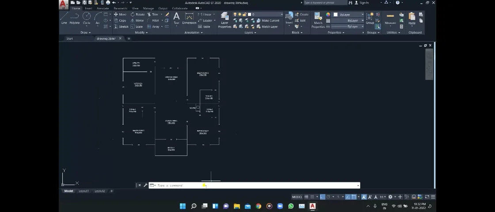
Task: Toggle object snap tracking in status bar
Action: [x=347, y=197]
